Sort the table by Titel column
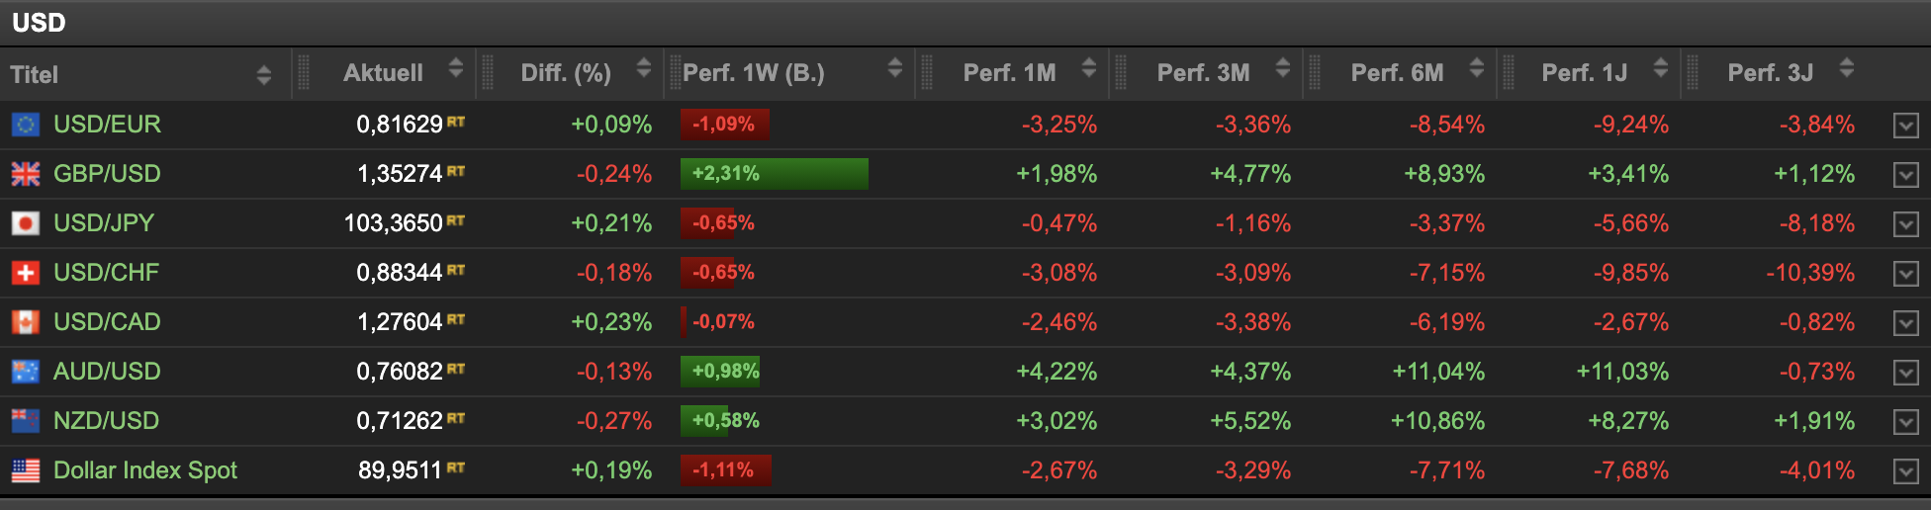 [263, 74]
